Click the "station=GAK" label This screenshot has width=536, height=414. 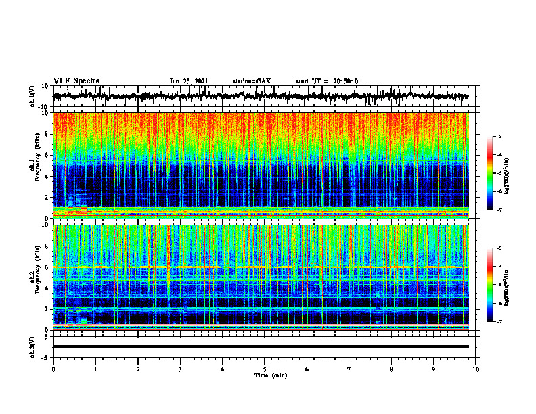pyautogui.click(x=252, y=81)
